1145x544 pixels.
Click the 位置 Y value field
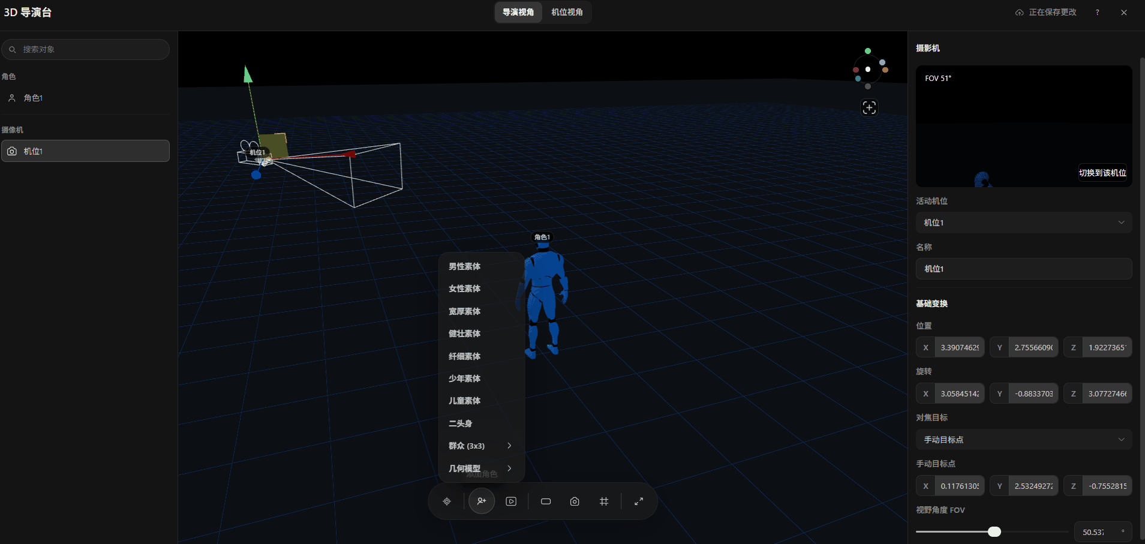coord(1033,347)
